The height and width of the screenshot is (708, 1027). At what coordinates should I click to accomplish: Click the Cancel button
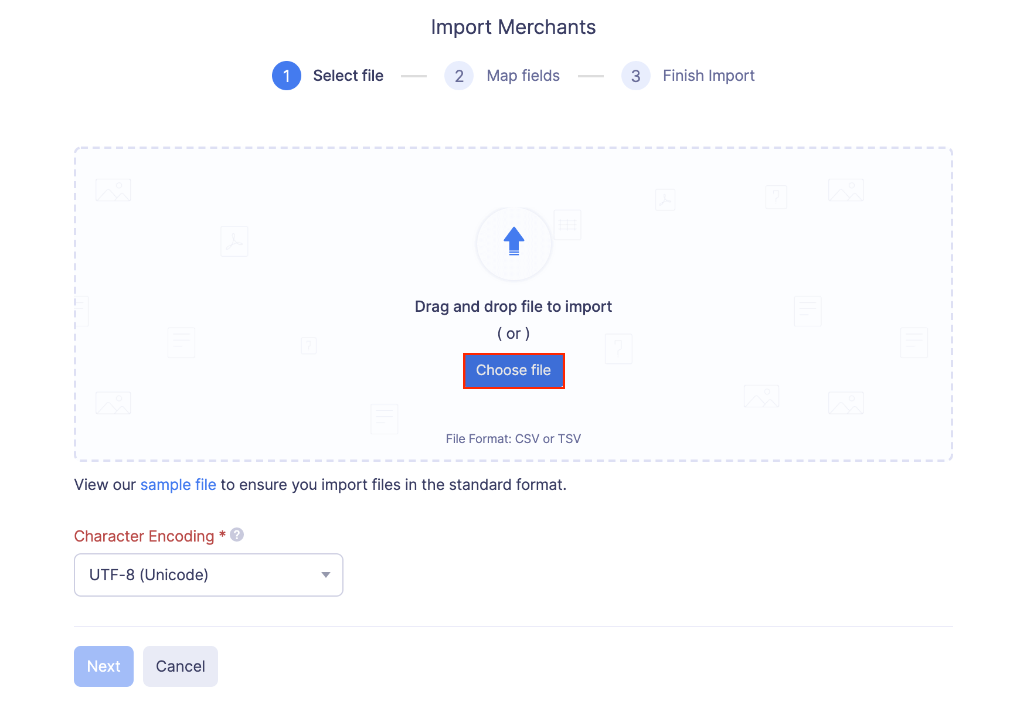coord(180,666)
